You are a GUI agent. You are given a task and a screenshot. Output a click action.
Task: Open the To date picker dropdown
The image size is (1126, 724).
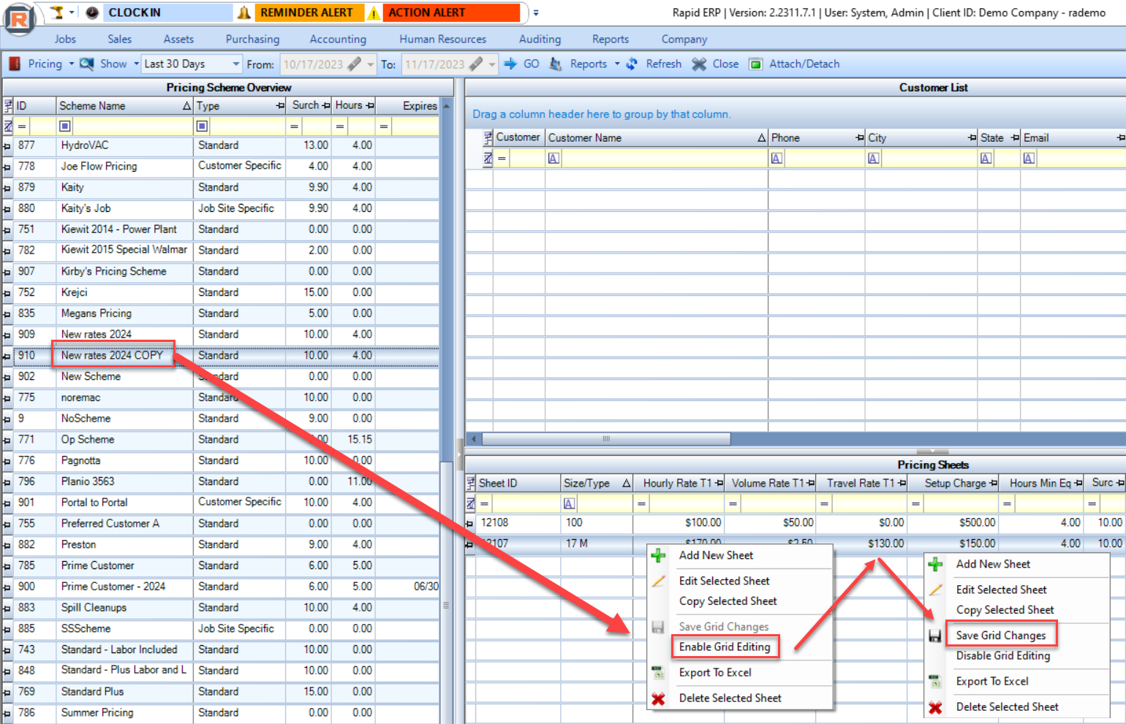[x=492, y=64]
